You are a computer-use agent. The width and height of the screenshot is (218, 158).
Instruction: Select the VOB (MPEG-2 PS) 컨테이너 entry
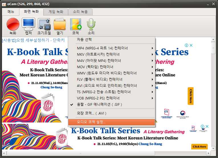[x=111, y=98]
